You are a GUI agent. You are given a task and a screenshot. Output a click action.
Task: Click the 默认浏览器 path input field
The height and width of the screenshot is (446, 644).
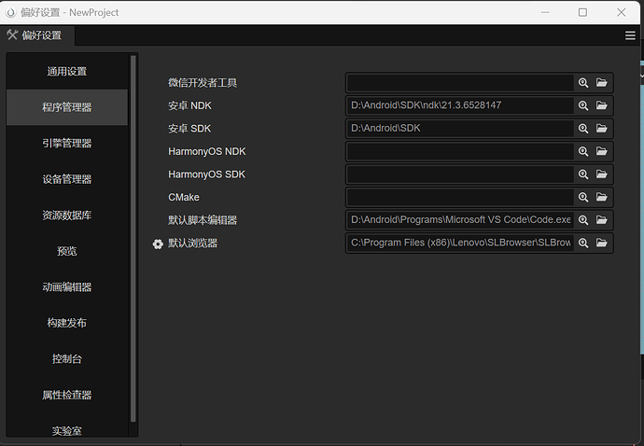coord(460,244)
